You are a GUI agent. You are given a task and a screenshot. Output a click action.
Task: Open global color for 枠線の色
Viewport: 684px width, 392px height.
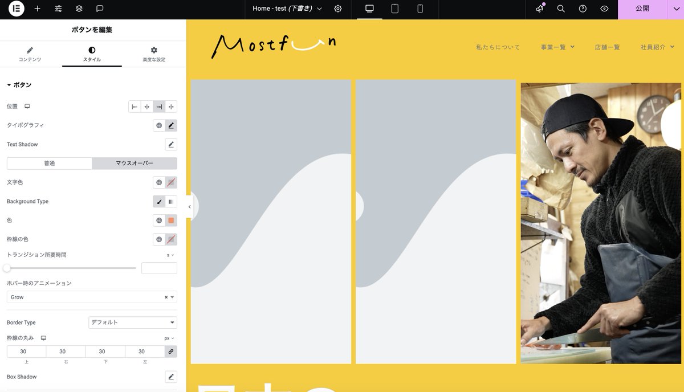[x=159, y=240]
